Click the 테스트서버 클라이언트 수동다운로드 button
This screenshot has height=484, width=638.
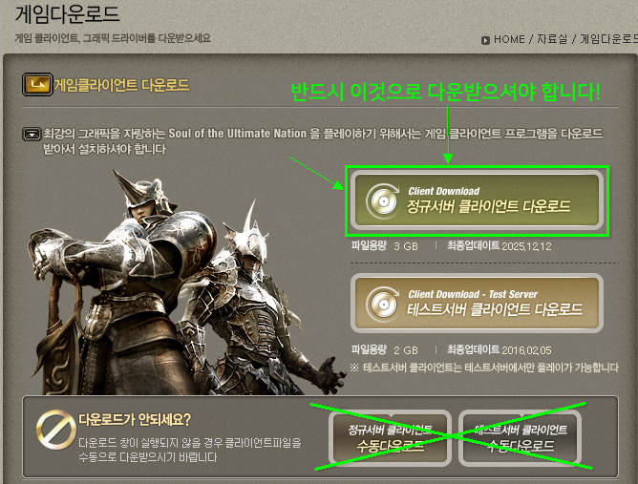[521, 437]
